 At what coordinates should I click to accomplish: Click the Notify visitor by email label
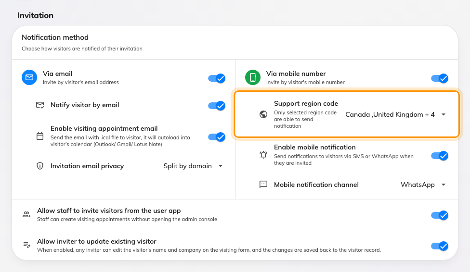click(x=85, y=105)
